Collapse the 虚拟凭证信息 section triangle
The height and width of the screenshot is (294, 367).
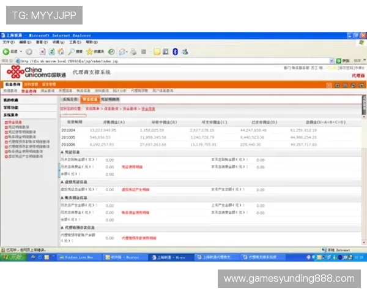point(62,182)
